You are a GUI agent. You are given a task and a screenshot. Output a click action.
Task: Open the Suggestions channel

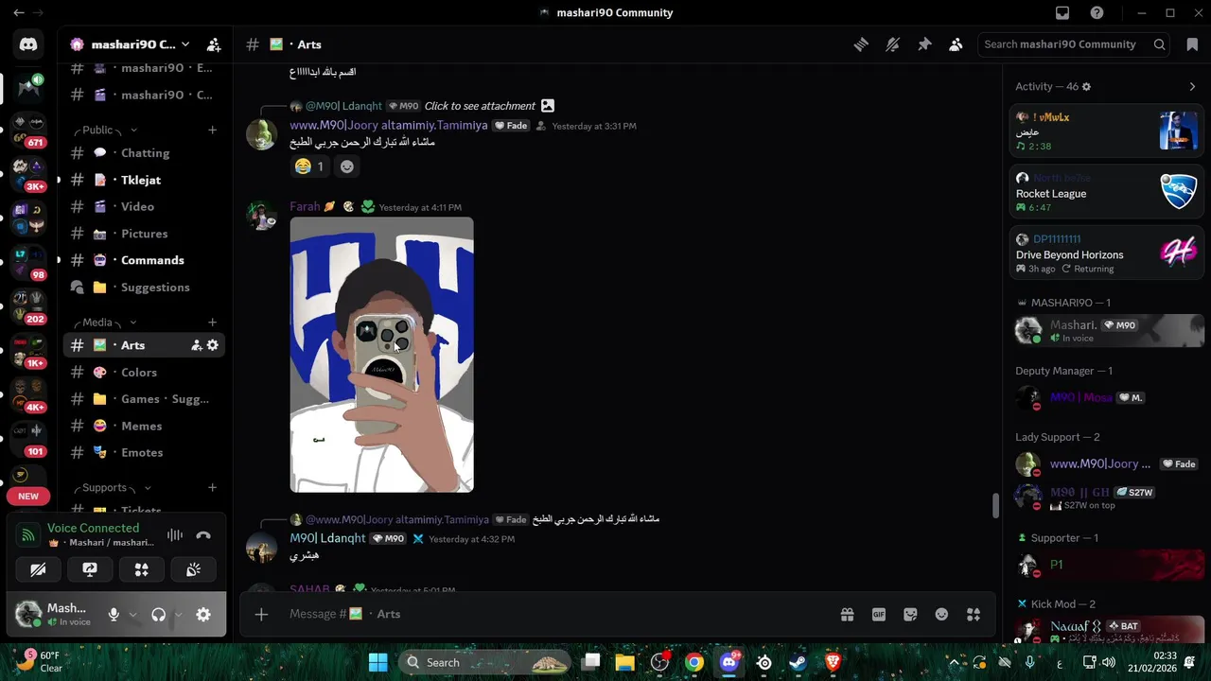click(x=145, y=288)
